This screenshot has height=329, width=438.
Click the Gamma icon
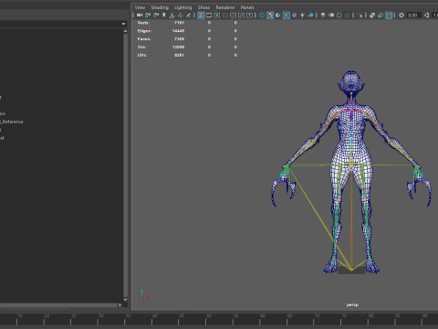pos(427,15)
